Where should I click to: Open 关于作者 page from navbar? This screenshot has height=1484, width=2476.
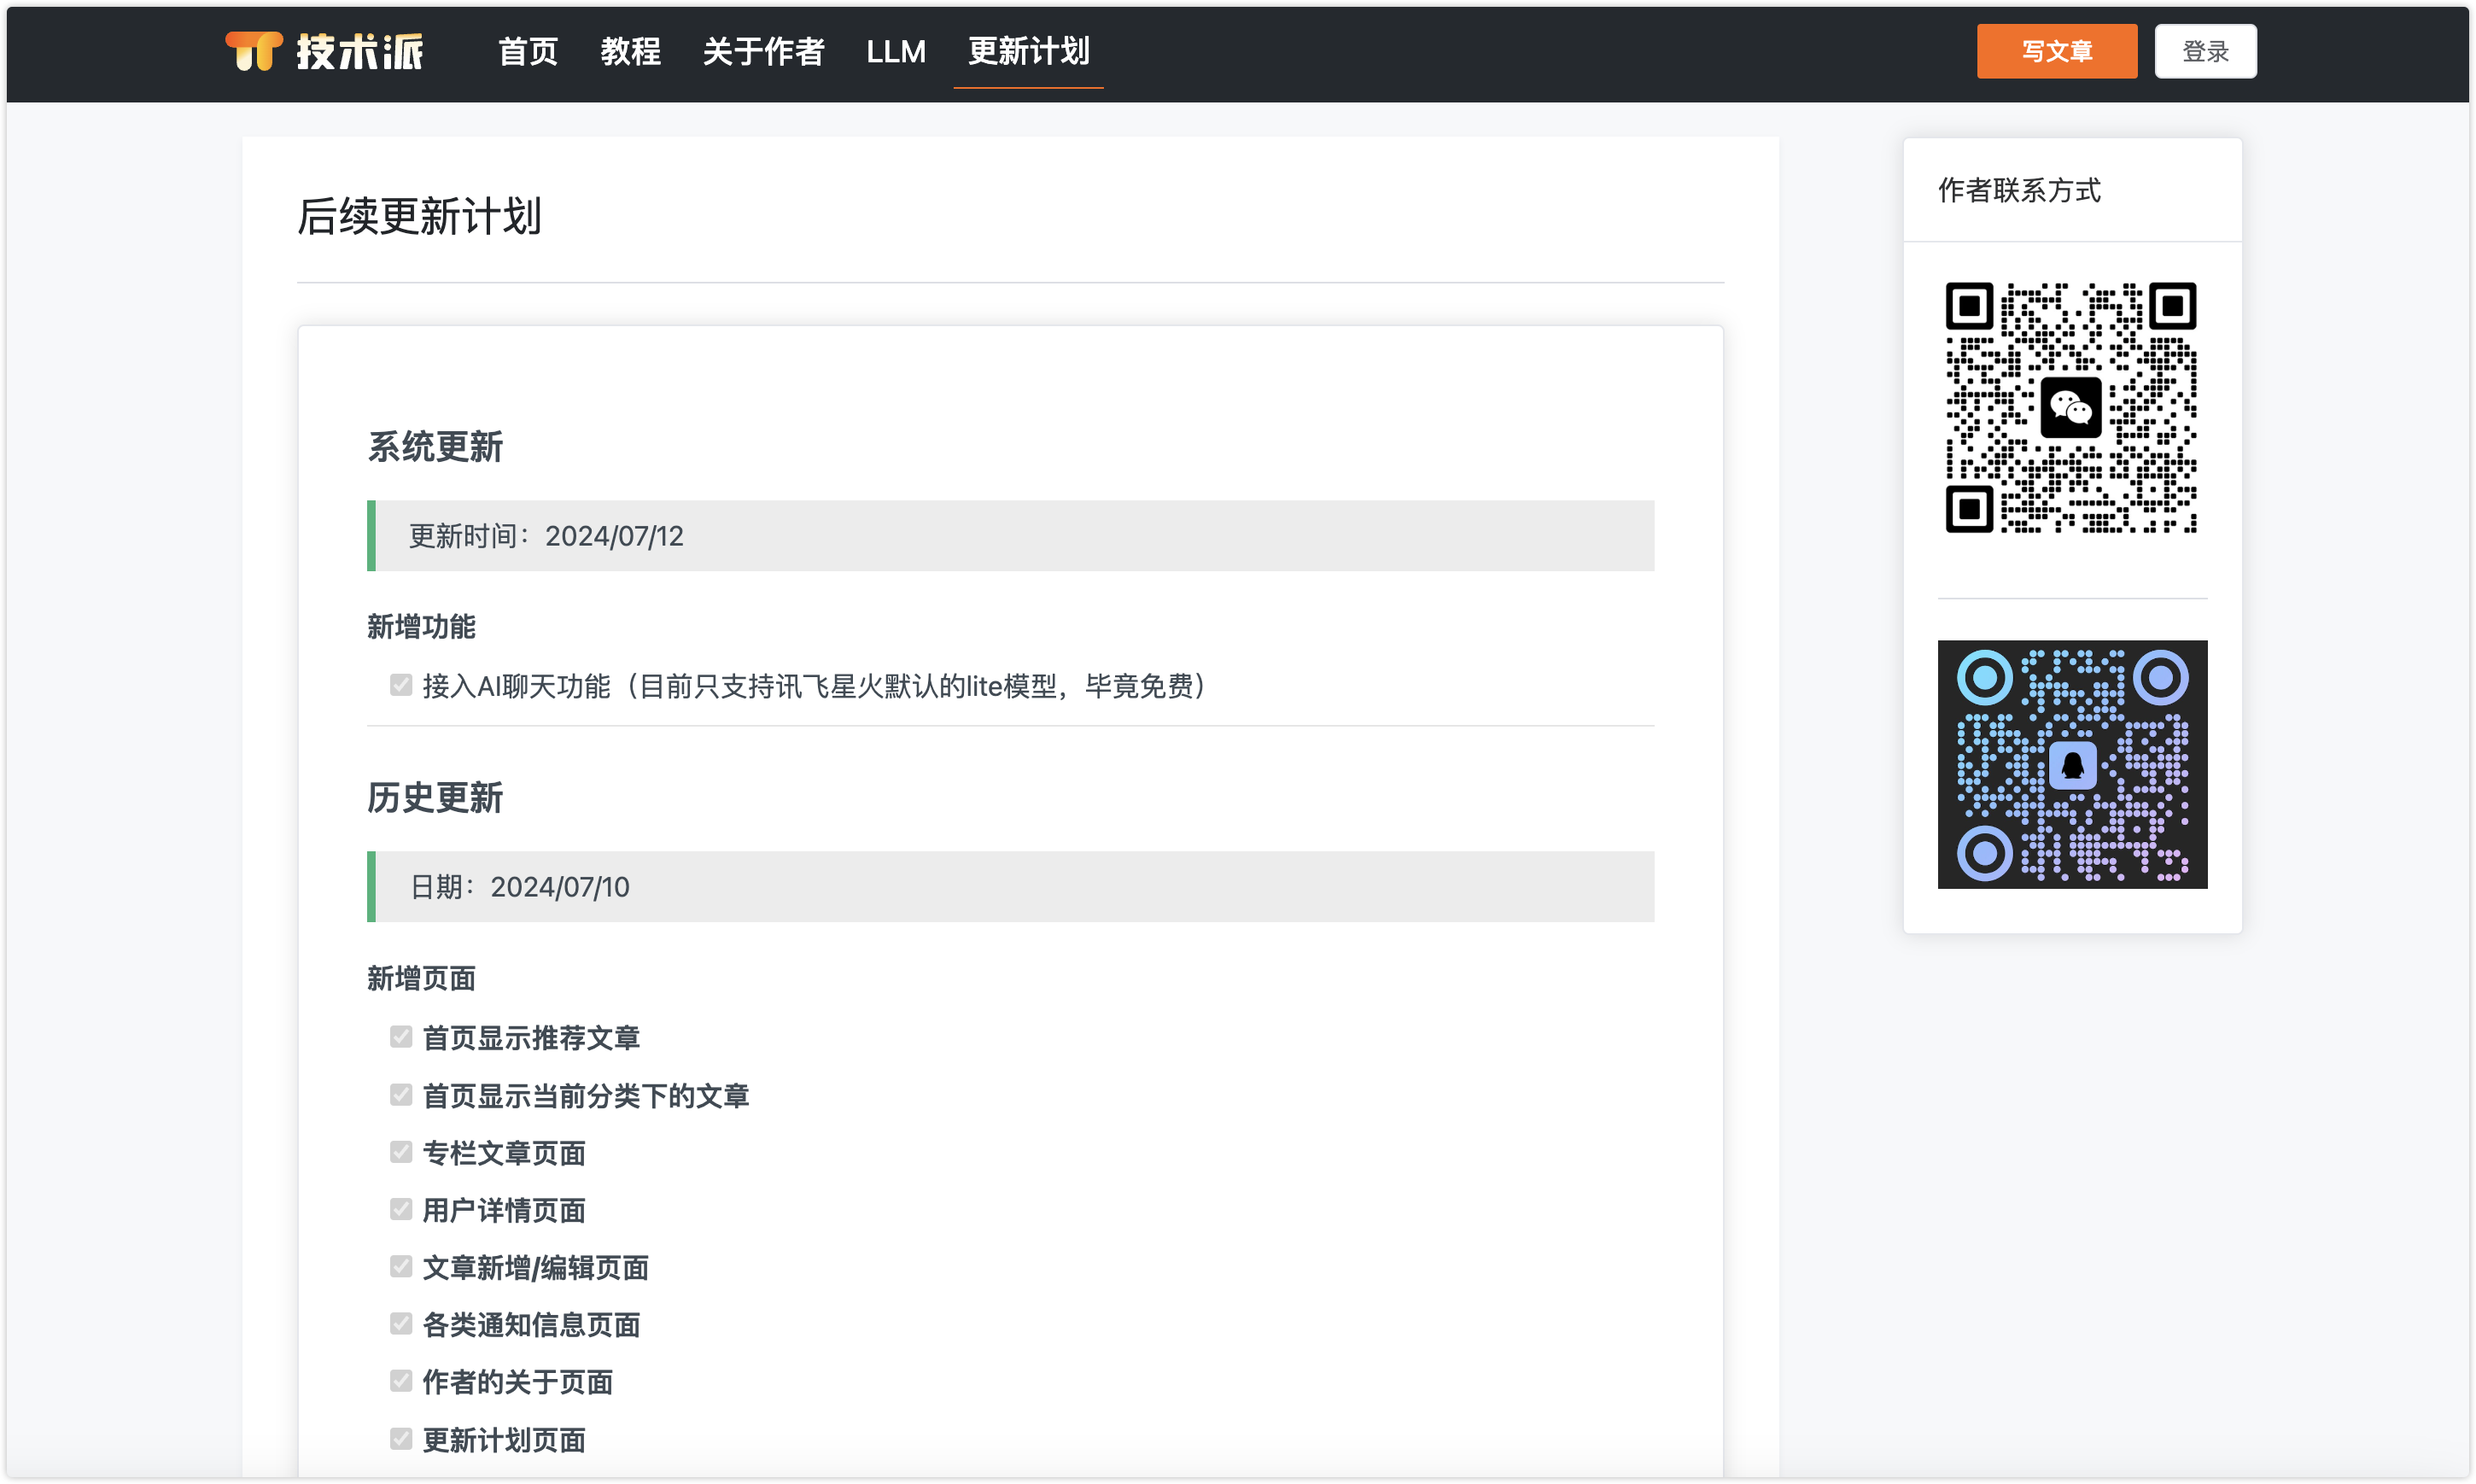pyautogui.click(x=762, y=51)
